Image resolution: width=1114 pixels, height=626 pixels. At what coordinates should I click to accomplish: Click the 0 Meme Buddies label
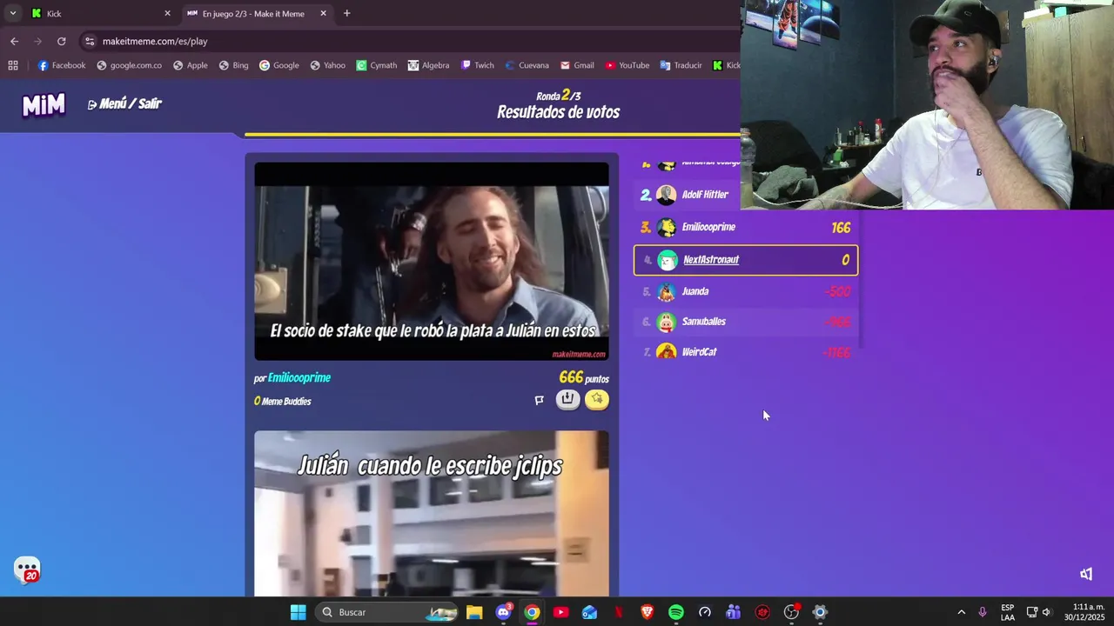tap(282, 401)
